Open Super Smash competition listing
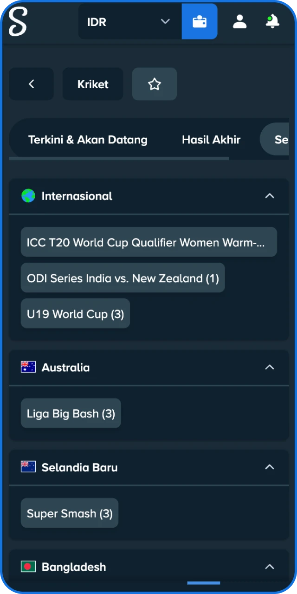This screenshot has width=297, height=594. pos(69,513)
